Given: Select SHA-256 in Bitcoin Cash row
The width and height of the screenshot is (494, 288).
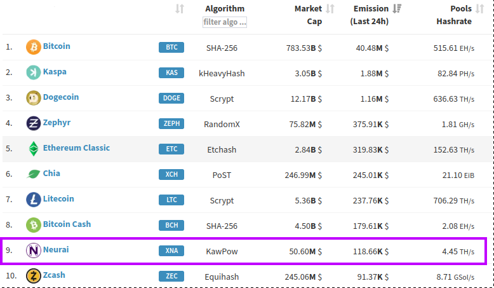Looking at the screenshot, I should (222, 226).
